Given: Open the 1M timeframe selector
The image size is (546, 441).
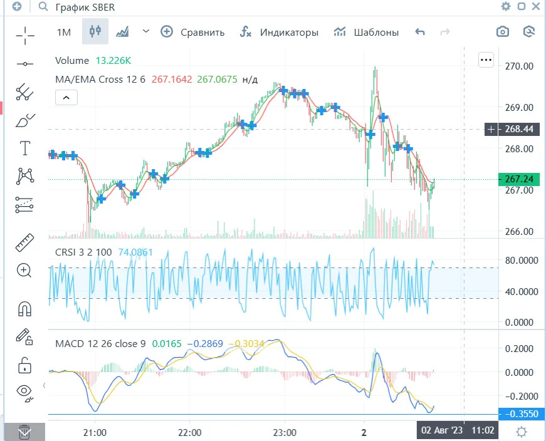Looking at the screenshot, I should pos(64,33).
